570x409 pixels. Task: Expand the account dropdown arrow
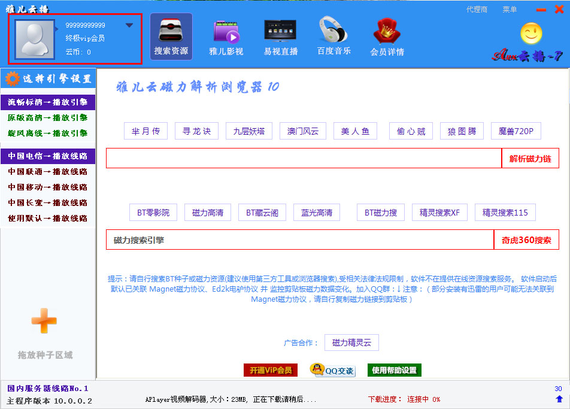pos(129,25)
